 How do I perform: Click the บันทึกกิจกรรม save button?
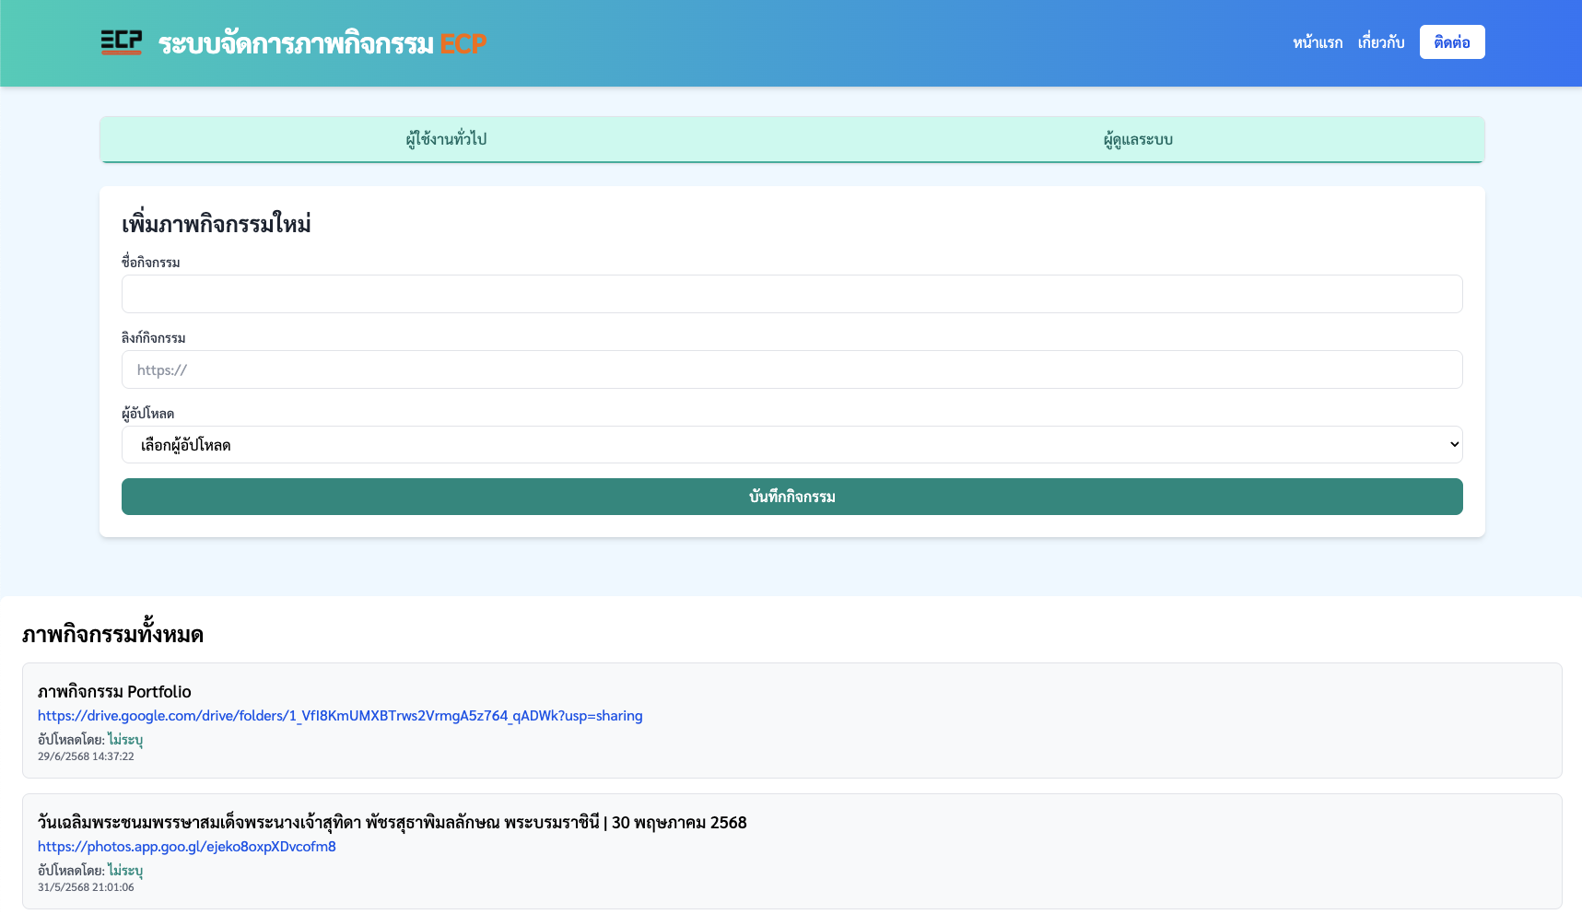(x=791, y=497)
